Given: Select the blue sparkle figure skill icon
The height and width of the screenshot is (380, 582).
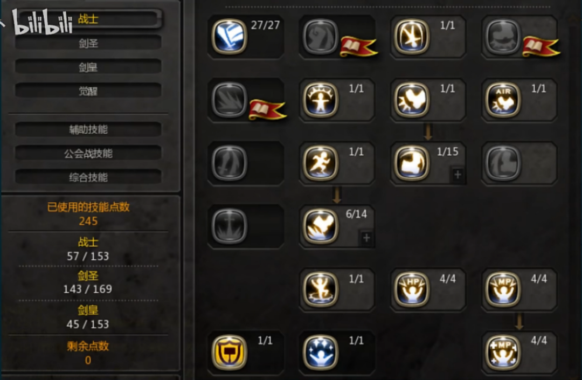Looking at the screenshot, I should (321, 352).
